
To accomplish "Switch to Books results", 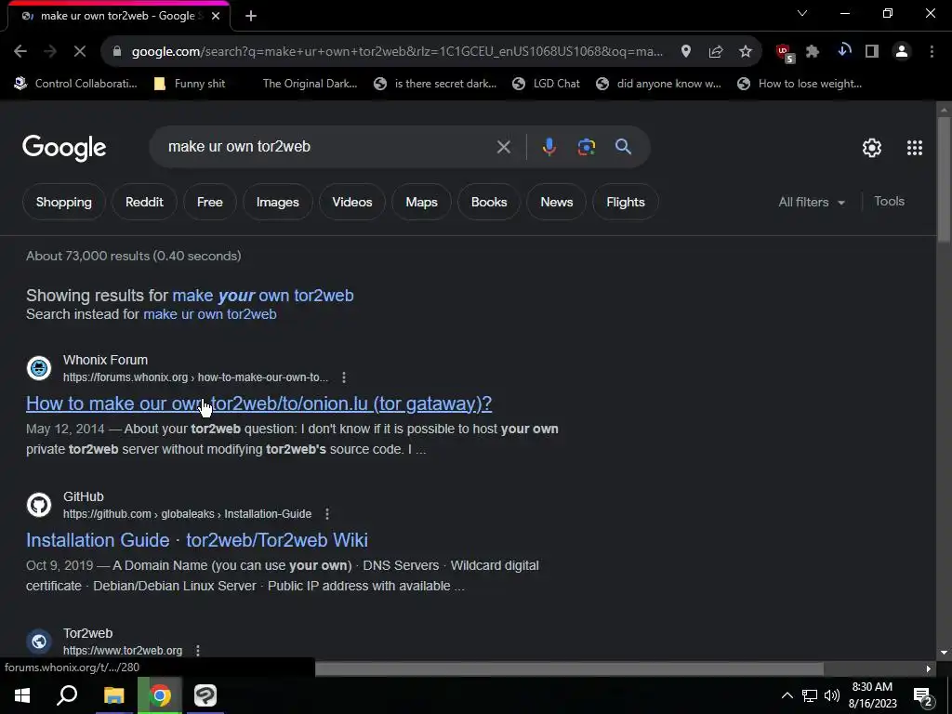I will pos(489,202).
